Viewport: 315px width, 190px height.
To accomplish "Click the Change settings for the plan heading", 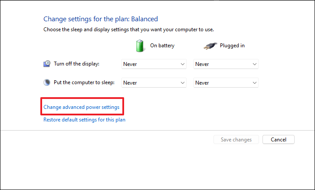I will [x=101, y=19].
